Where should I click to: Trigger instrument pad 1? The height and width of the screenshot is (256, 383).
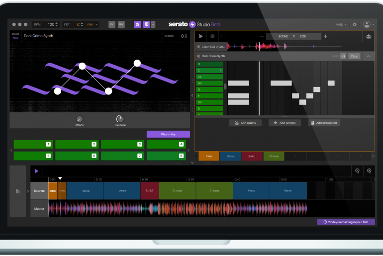(x=33, y=144)
